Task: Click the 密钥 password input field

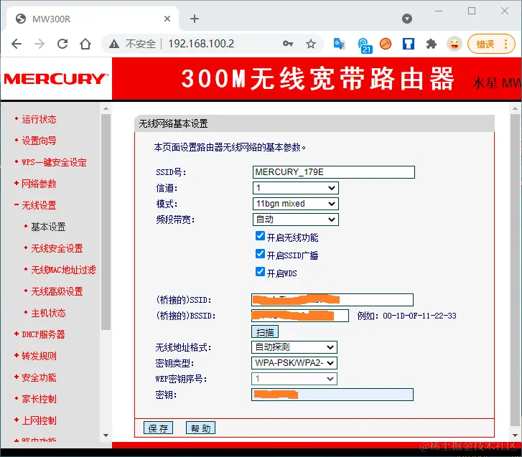Action: pyautogui.click(x=332, y=395)
